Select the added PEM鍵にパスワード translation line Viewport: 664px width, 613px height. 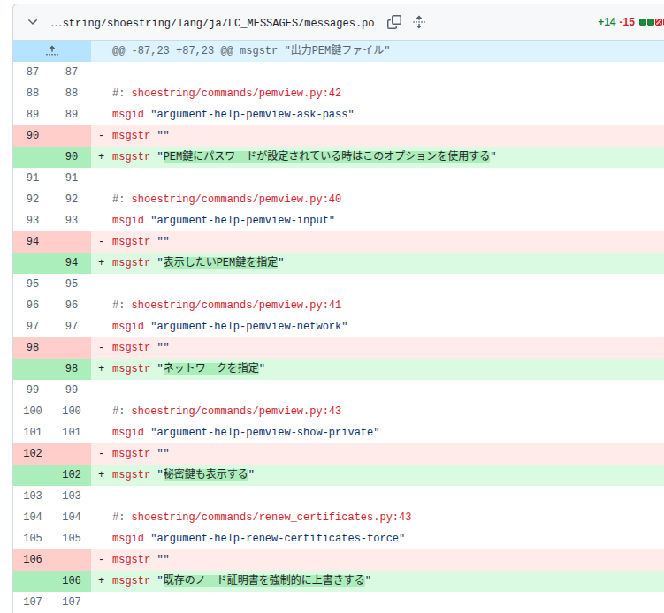pos(303,156)
